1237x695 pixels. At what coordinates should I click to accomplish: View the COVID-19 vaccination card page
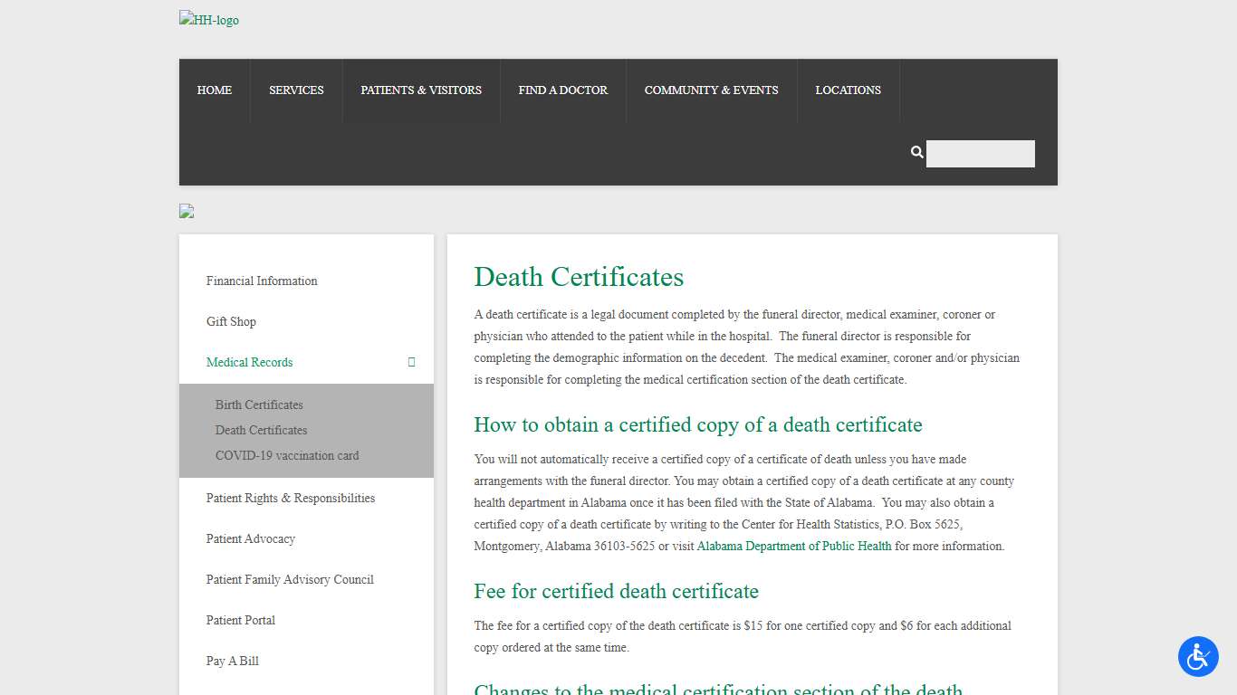point(287,455)
